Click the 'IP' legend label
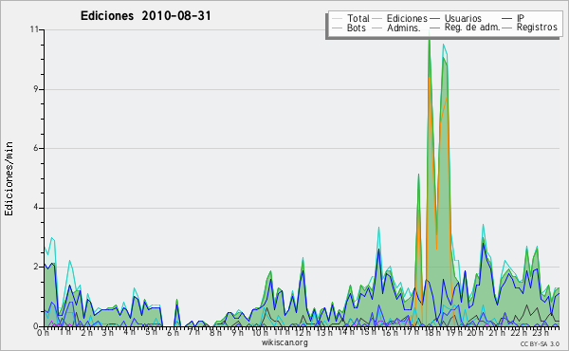This screenshot has height=351, width=569. point(521,18)
